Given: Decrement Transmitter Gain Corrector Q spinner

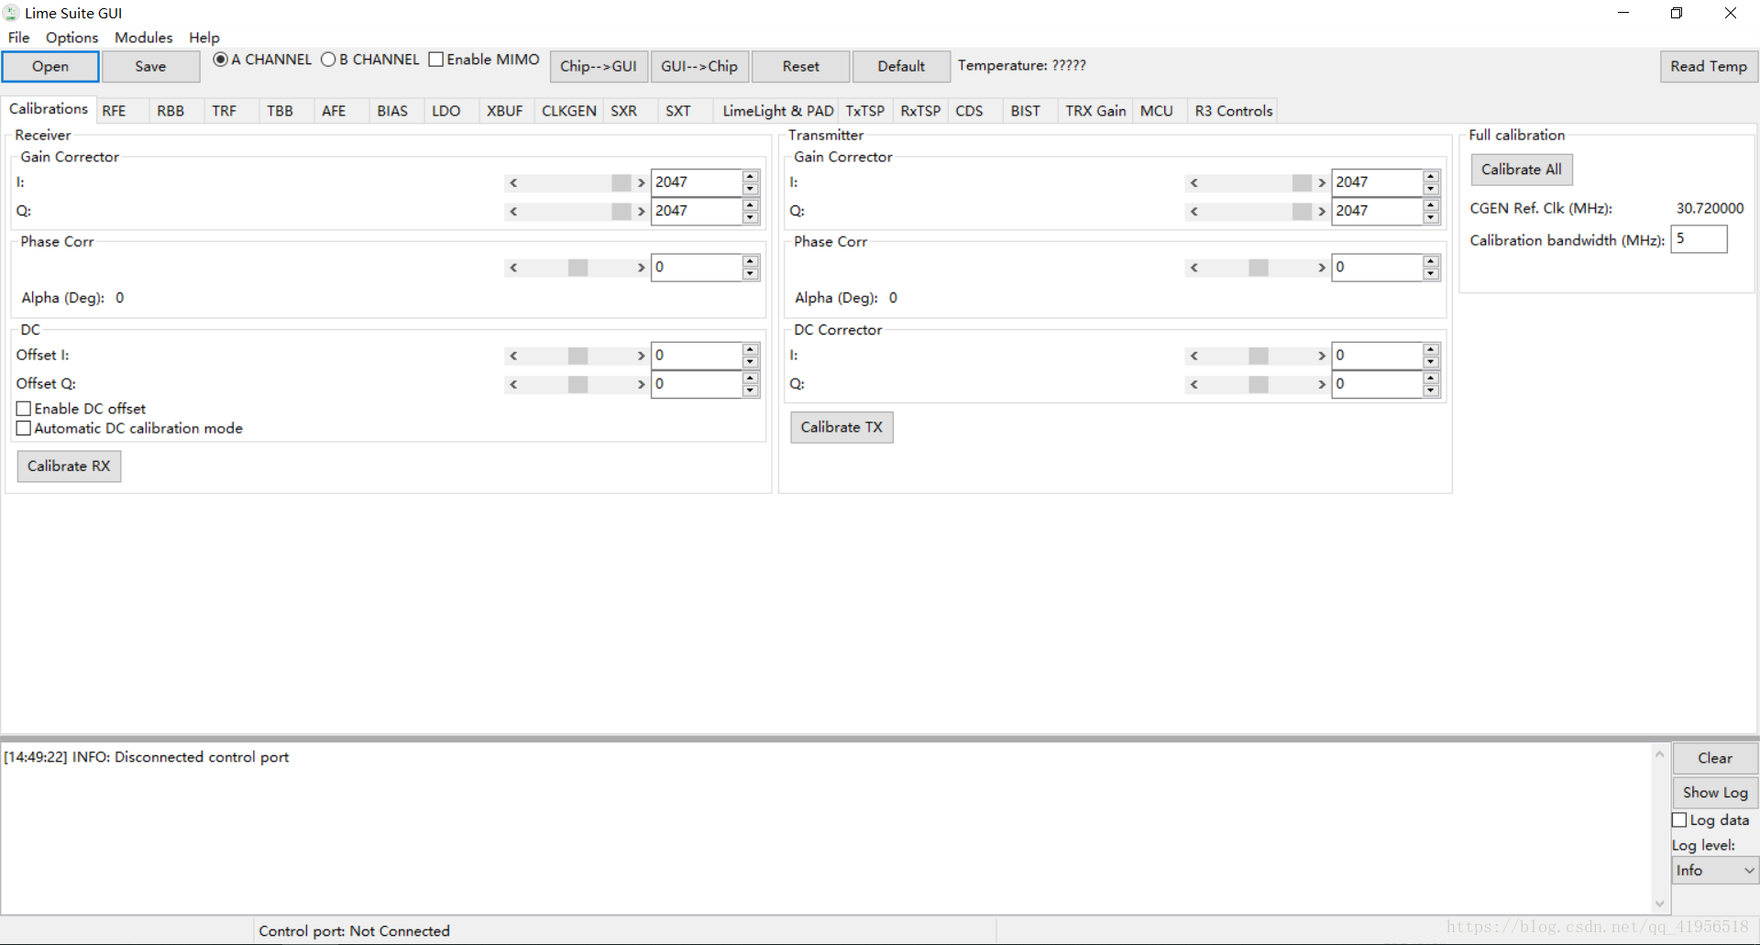Looking at the screenshot, I should click(1431, 218).
